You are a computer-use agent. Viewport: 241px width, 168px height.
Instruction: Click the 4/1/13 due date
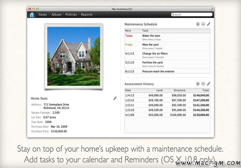(x=129, y=54)
